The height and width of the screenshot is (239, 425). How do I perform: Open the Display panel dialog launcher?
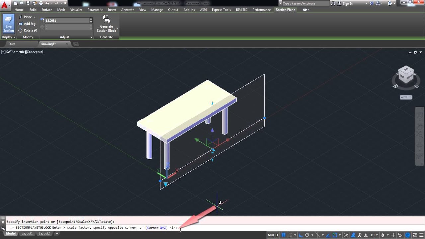(14, 37)
